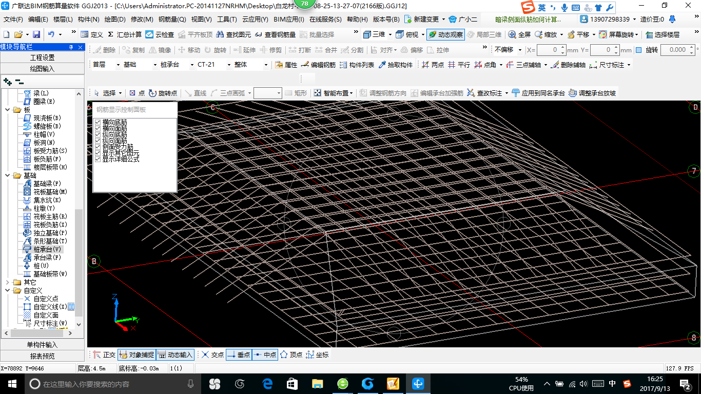Screen dimensions: 701x394
Task: Uncheck 横向面筋 checkbox
Action: [98, 129]
